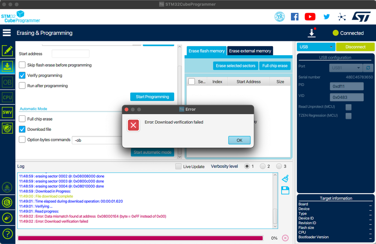Enable Live Update for the log
376x244 pixels.
tap(178, 167)
